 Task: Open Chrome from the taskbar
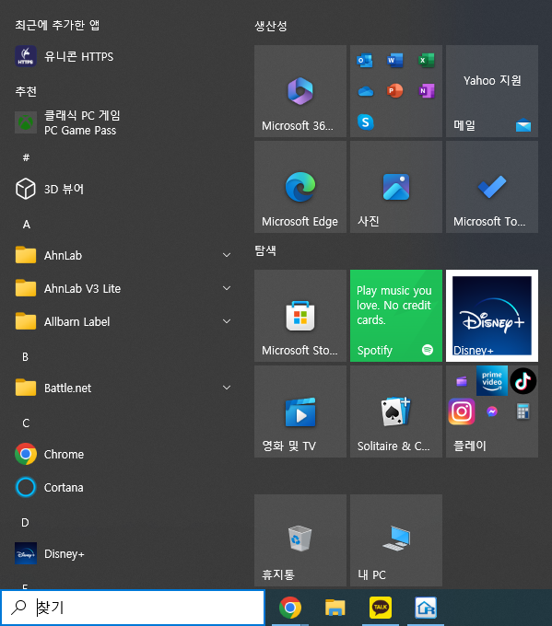tap(290, 608)
